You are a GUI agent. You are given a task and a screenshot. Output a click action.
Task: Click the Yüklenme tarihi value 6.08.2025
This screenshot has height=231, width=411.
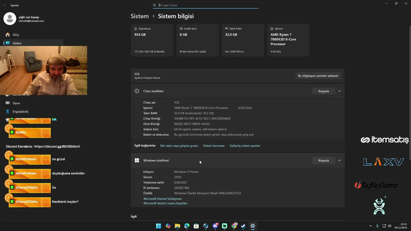coord(180,183)
